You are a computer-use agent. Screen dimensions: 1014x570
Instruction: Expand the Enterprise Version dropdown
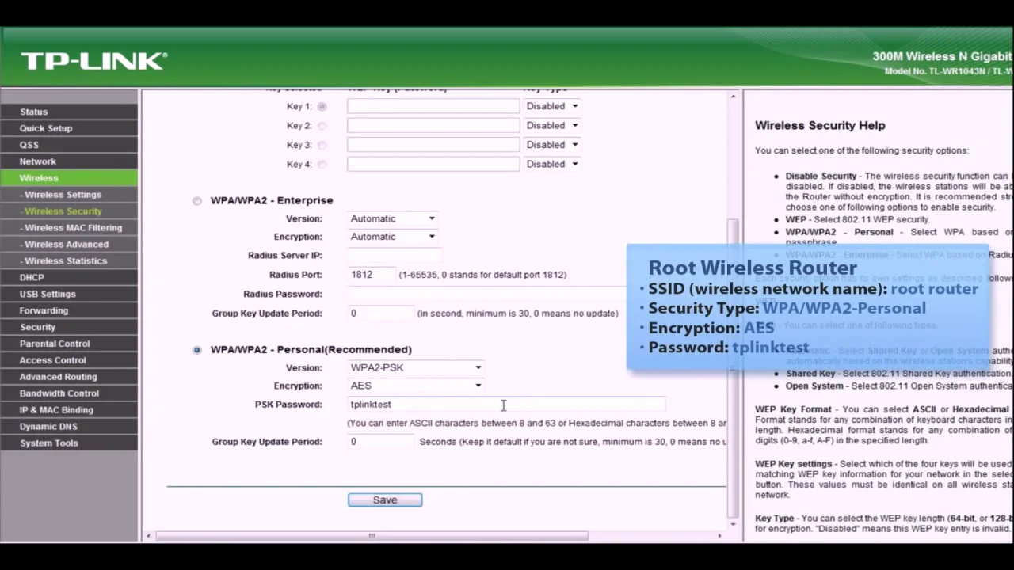(x=393, y=218)
